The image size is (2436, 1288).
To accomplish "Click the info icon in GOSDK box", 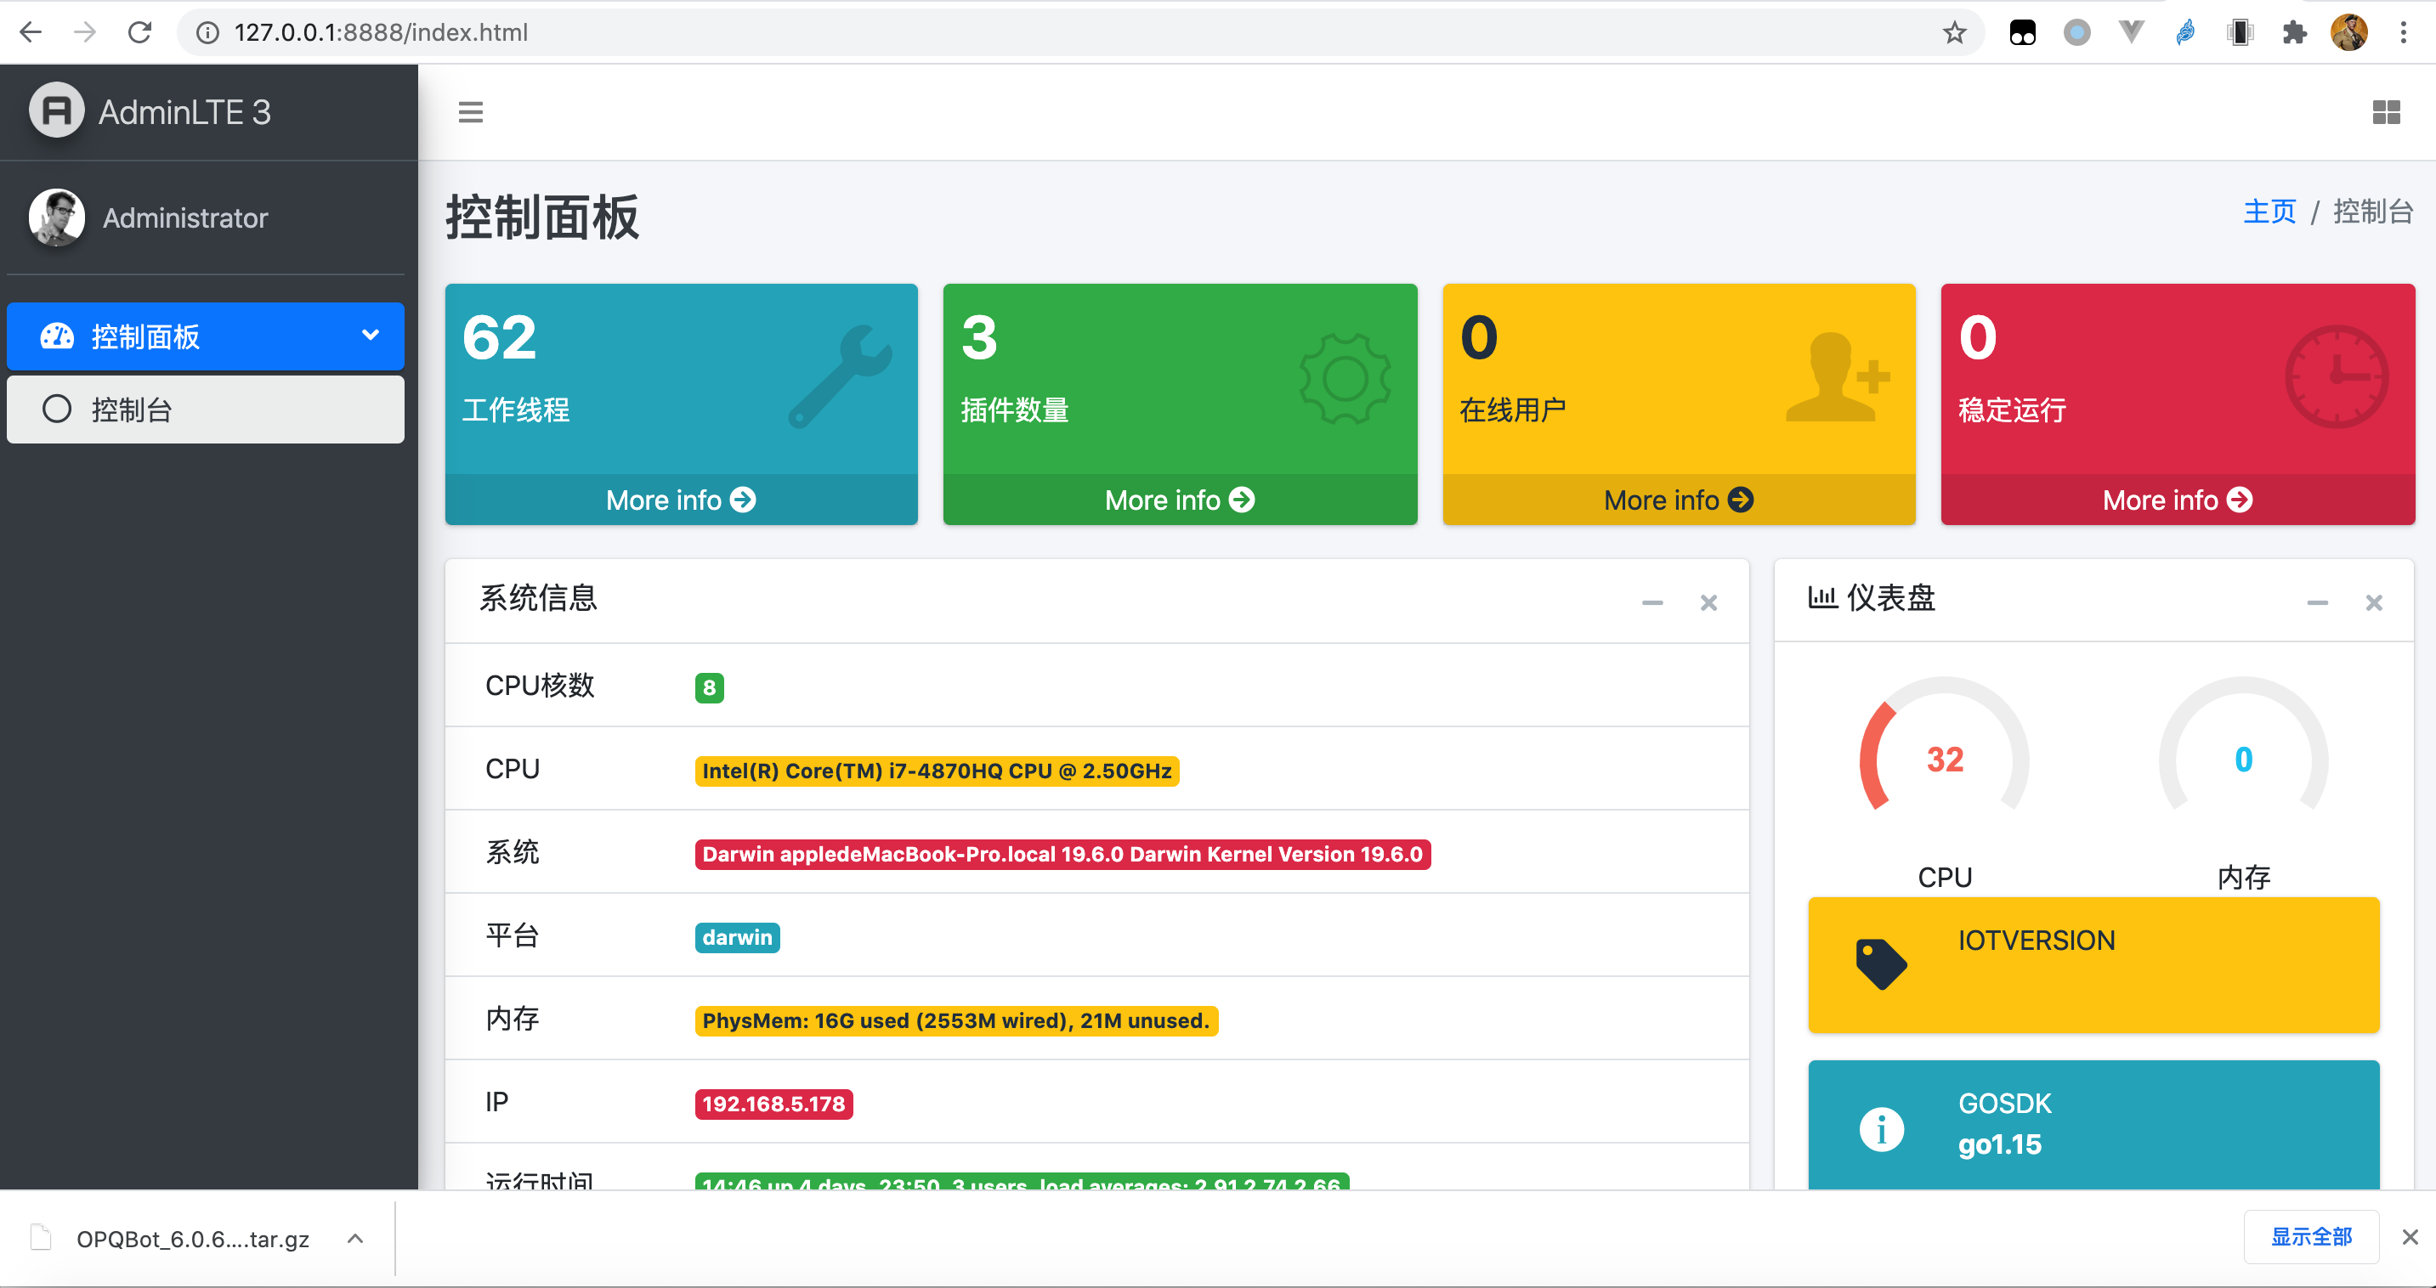I will [x=1880, y=1128].
